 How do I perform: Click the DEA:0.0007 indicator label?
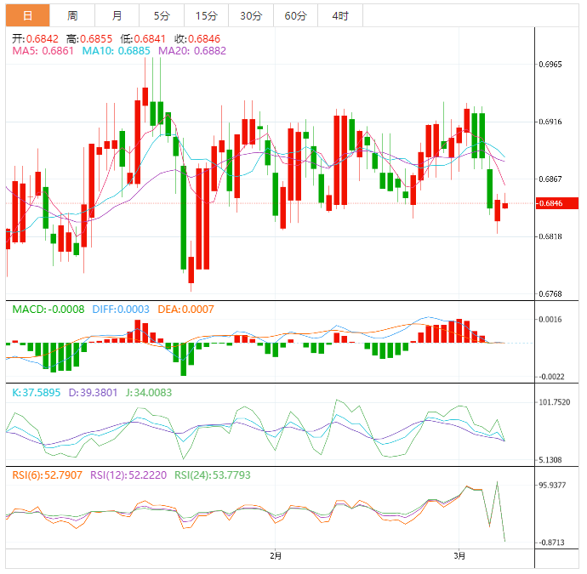click(185, 310)
